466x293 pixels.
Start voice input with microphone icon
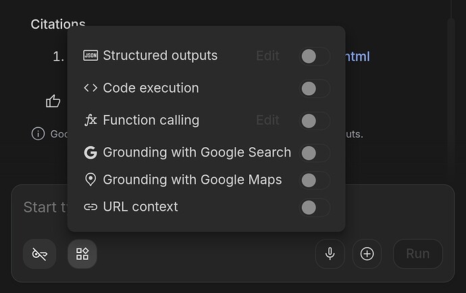pos(330,254)
